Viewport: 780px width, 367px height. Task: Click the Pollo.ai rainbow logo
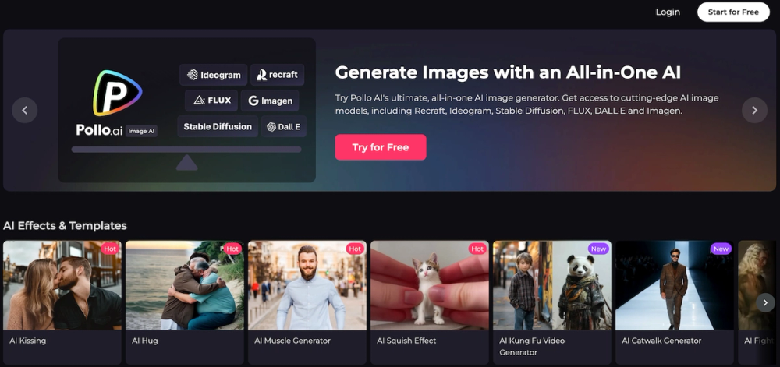118,94
